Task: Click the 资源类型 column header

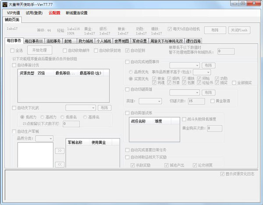Action: (27, 73)
